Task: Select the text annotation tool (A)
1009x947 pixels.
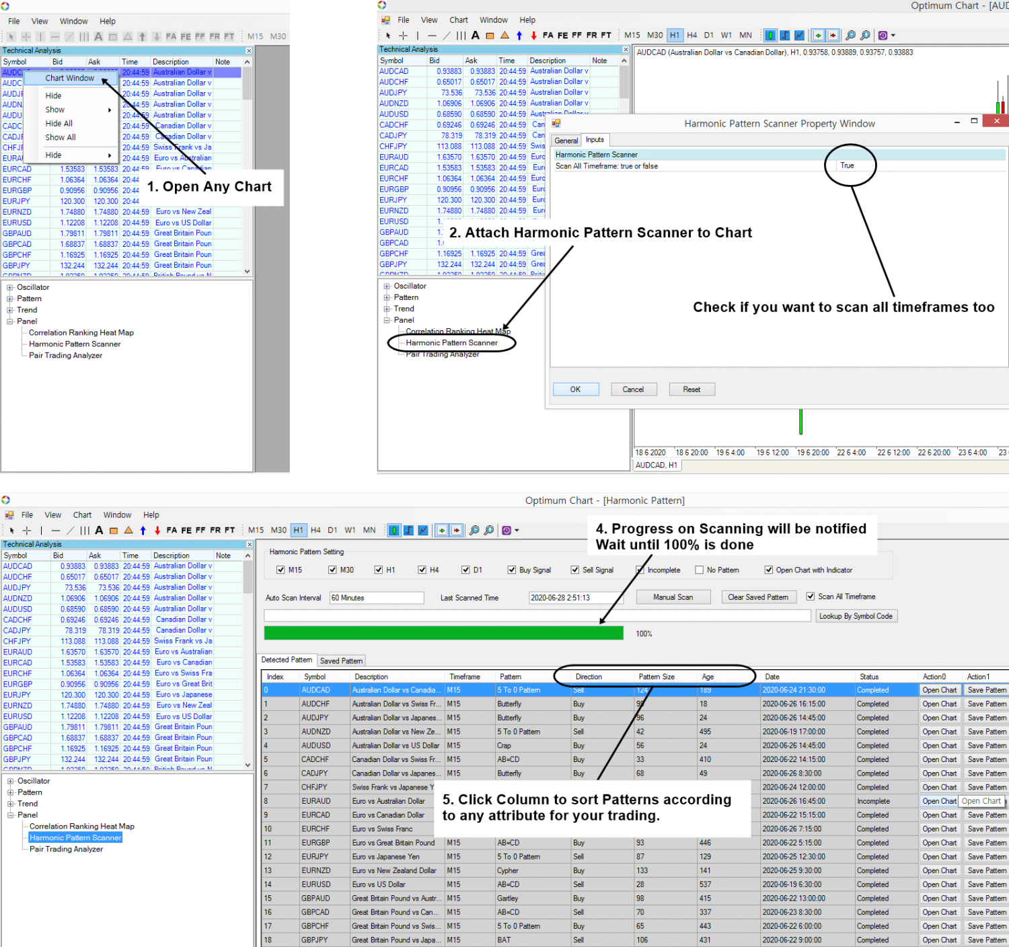Action: [98, 529]
